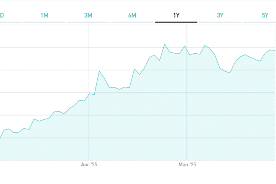The height and width of the screenshot is (184, 276).
Task: Select the 1M time range tab
Action: tap(44, 15)
